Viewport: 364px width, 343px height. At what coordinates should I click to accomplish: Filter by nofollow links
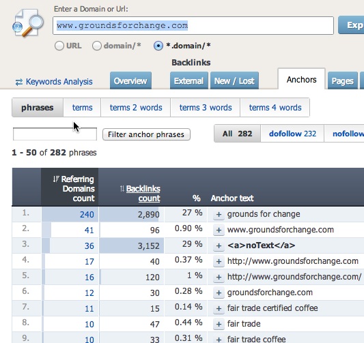(x=344, y=134)
